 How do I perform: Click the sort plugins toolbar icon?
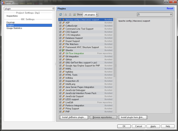[74, 14]
